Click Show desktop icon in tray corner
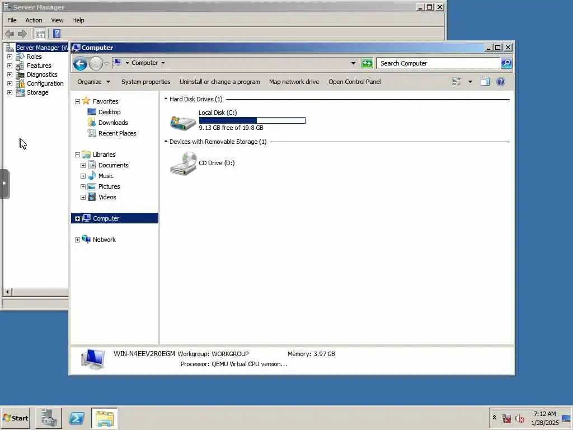 [566, 418]
